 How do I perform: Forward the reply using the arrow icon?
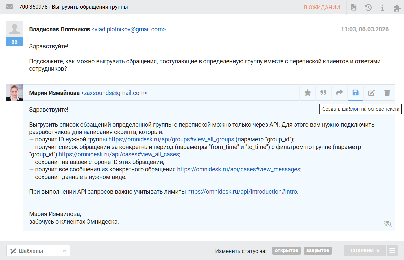click(x=339, y=93)
